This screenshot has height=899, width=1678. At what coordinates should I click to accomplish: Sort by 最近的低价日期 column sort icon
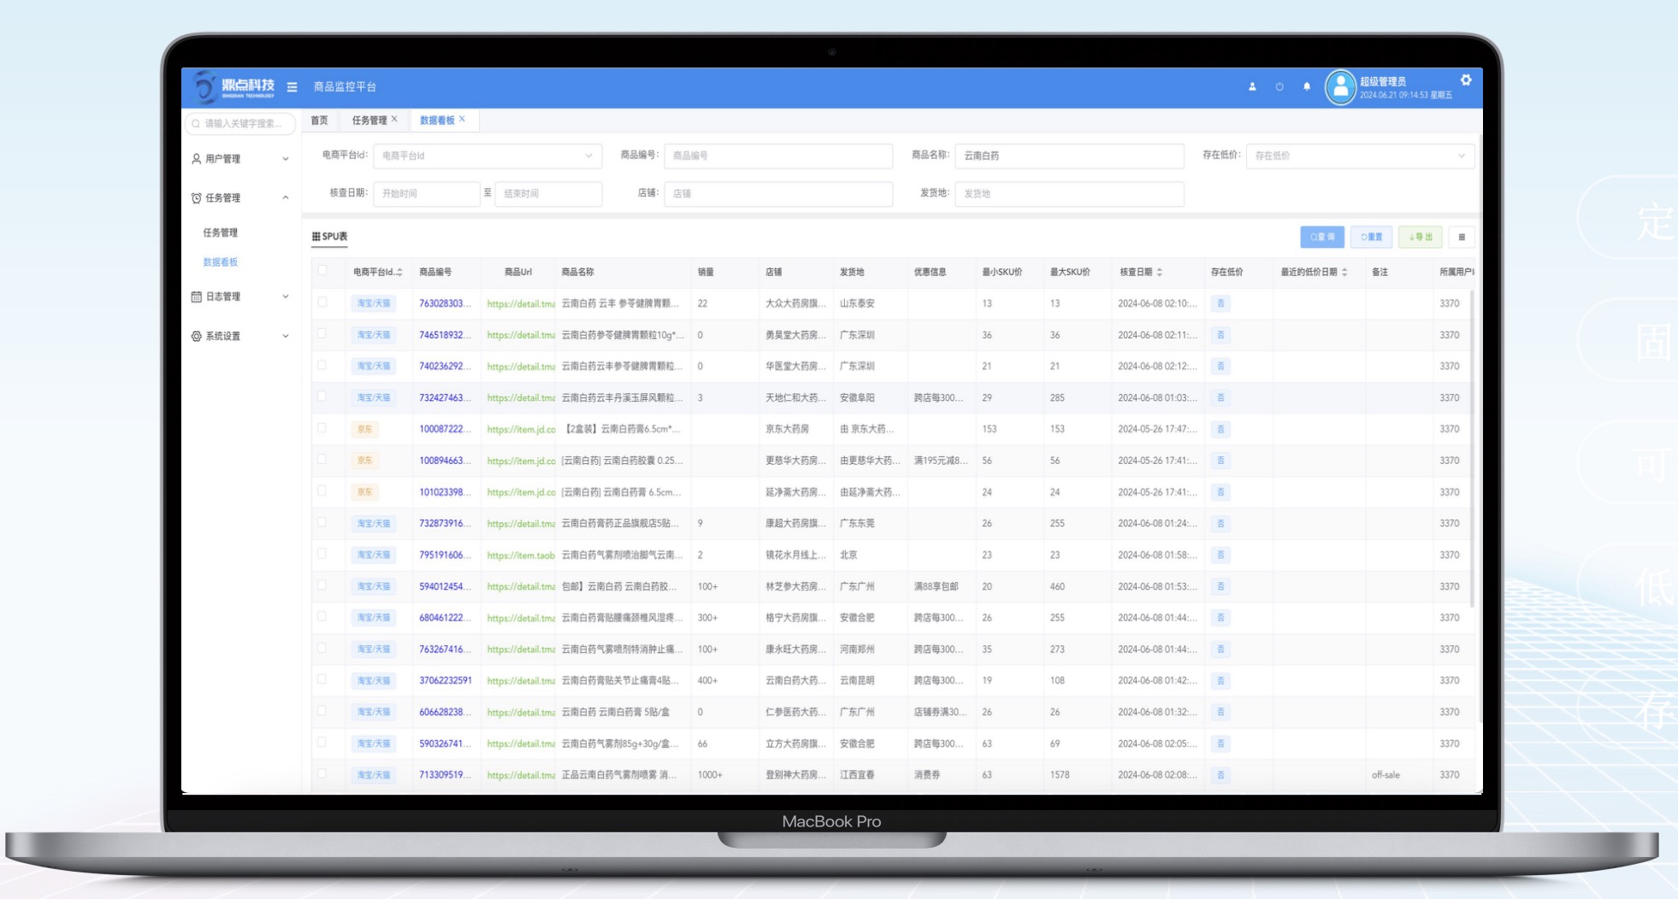pyautogui.click(x=1344, y=272)
